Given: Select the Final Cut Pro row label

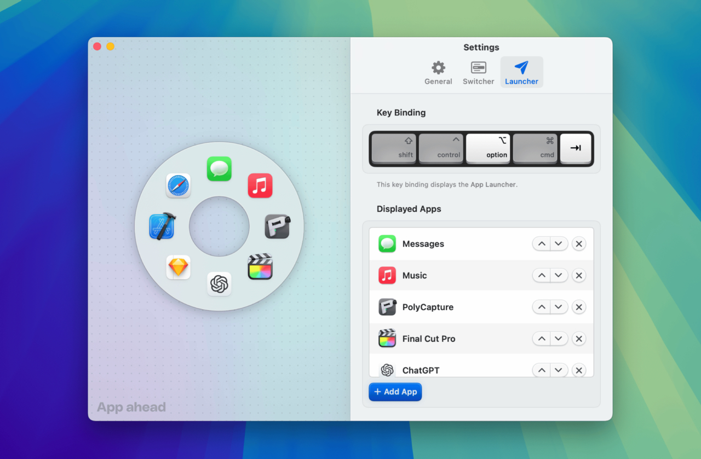Looking at the screenshot, I should click(429, 339).
